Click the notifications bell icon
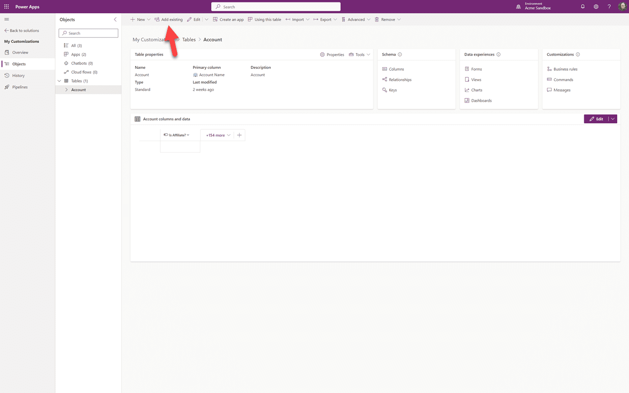The image size is (629, 393). (583, 7)
